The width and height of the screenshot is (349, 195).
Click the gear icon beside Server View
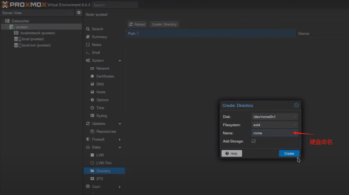79,13
